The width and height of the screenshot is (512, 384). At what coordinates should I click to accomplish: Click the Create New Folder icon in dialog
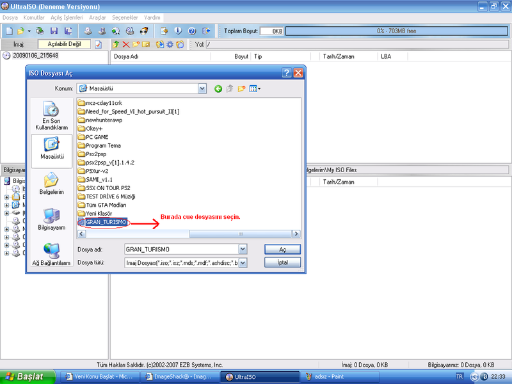tap(241, 88)
